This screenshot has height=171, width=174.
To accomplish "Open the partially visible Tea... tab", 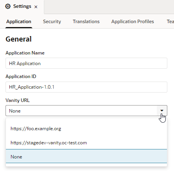I will click(x=170, y=22).
